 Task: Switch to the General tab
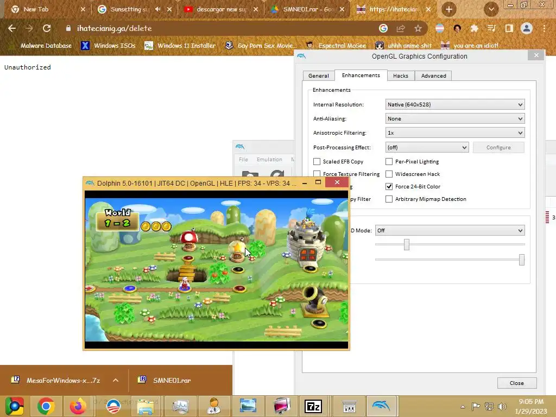coord(318,75)
